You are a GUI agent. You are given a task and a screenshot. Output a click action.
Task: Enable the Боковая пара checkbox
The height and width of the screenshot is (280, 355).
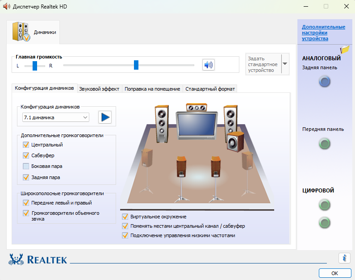click(x=26, y=166)
